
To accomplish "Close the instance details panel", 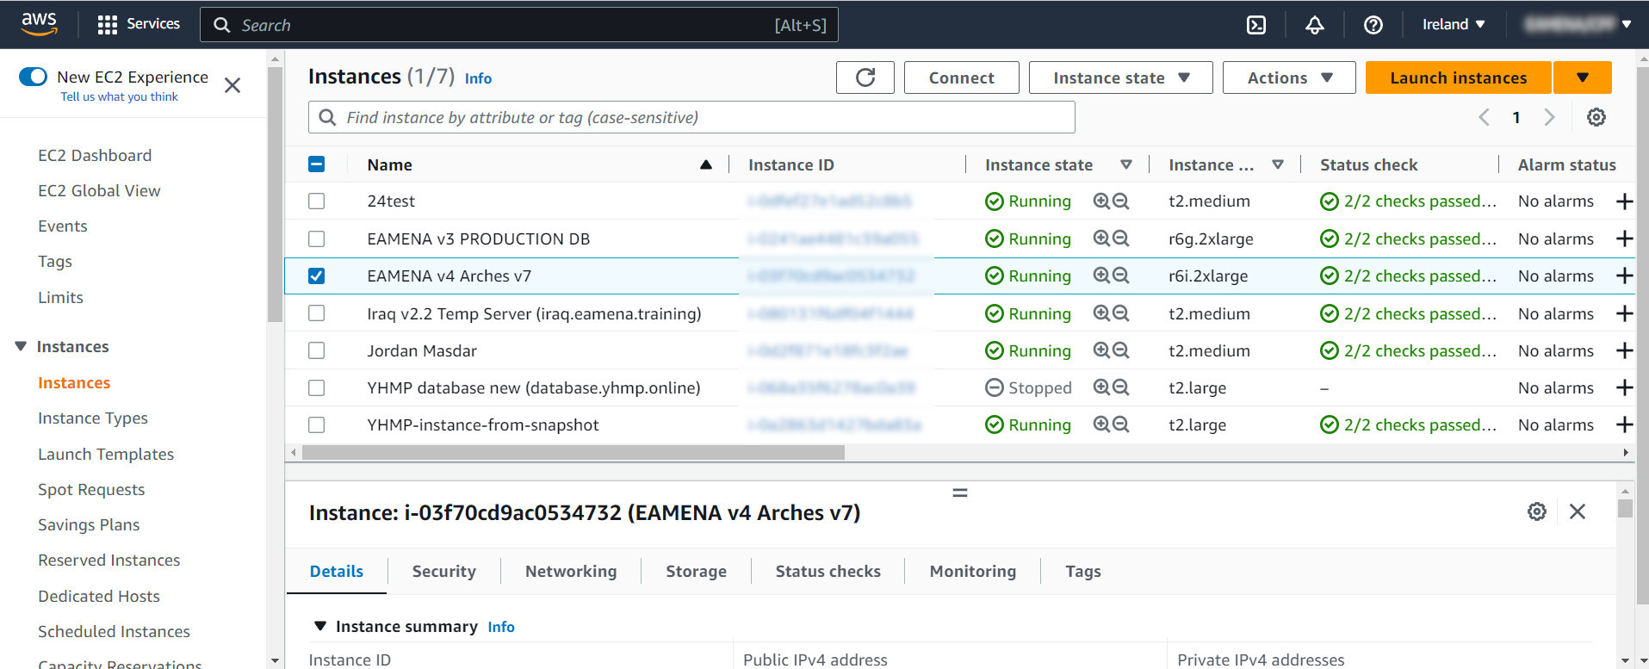I will pos(1578,511).
